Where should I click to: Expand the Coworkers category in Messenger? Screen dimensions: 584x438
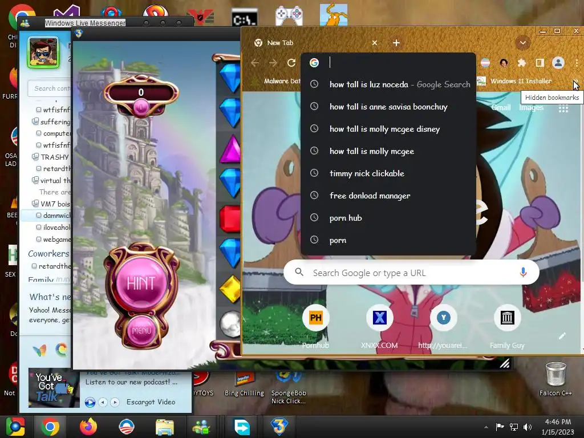tap(48, 254)
